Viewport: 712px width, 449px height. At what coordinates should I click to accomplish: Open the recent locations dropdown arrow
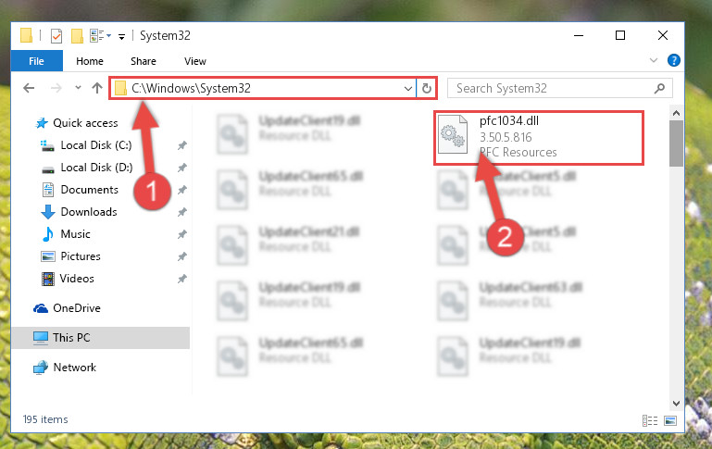tap(78, 88)
